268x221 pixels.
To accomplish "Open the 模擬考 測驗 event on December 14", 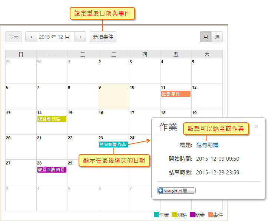I will pyautogui.click(x=52, y=119).
